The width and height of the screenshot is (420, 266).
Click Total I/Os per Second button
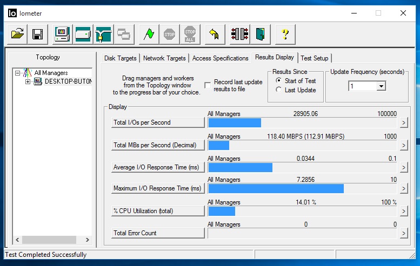[158, 122]
